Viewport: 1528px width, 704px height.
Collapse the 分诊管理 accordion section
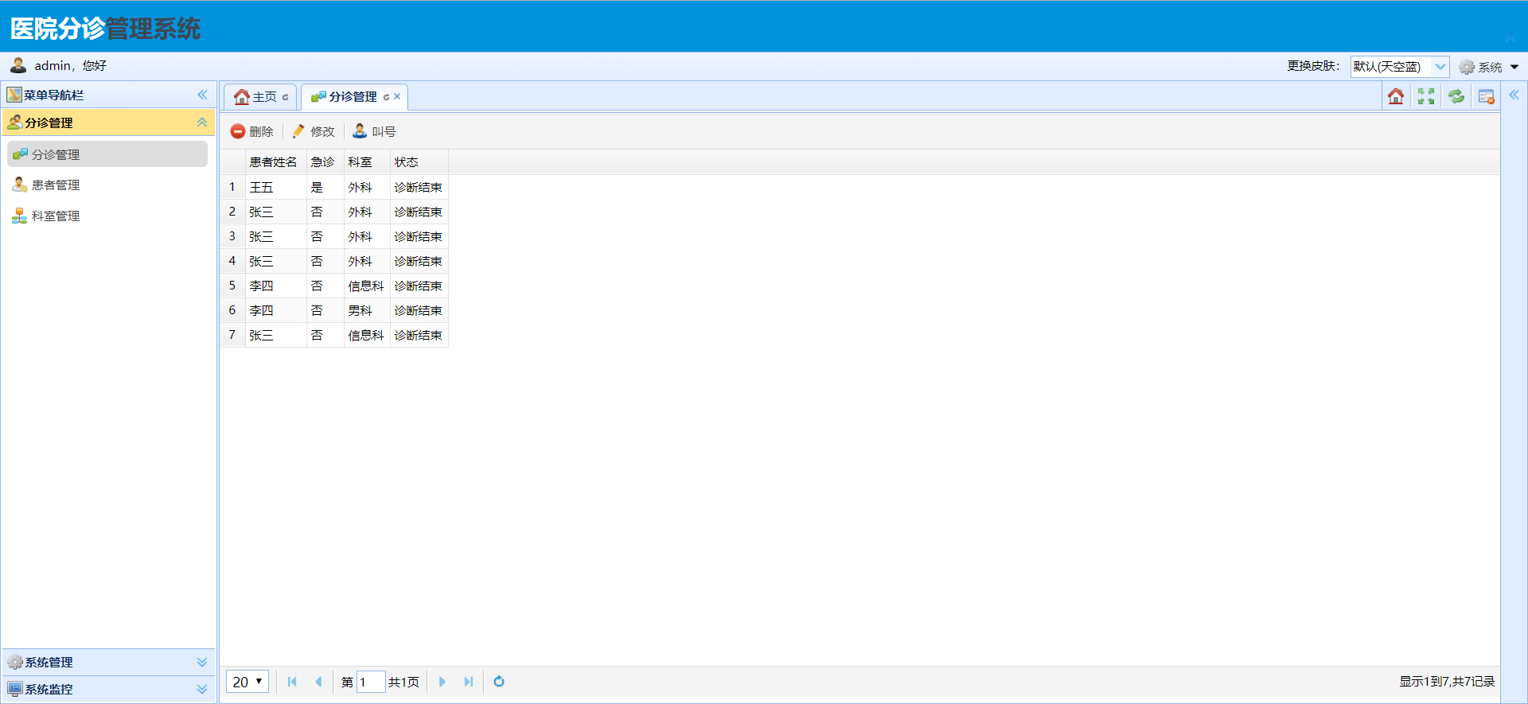202,123
